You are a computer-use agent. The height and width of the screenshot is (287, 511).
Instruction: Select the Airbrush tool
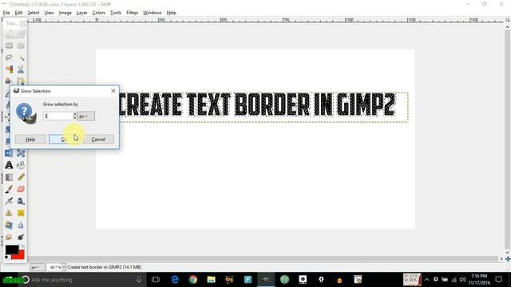(9, 201)
